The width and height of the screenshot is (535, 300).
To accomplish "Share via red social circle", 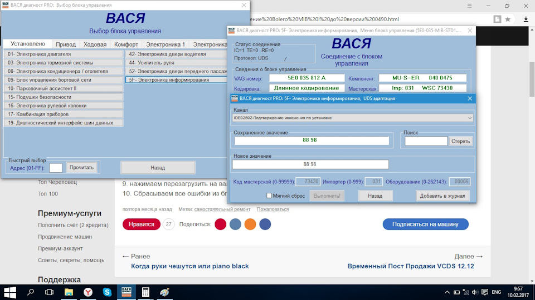I will pyautogui.click(x=221, y=224).
